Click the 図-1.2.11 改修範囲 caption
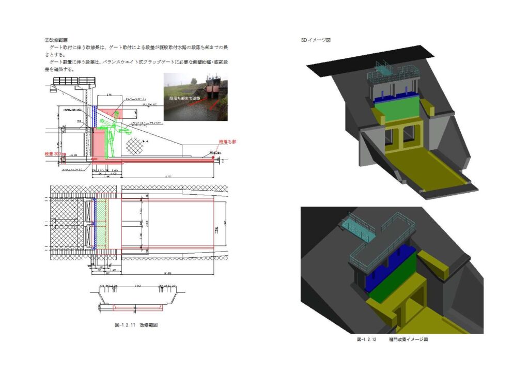 pyautogui.click(x=136, y=325)
